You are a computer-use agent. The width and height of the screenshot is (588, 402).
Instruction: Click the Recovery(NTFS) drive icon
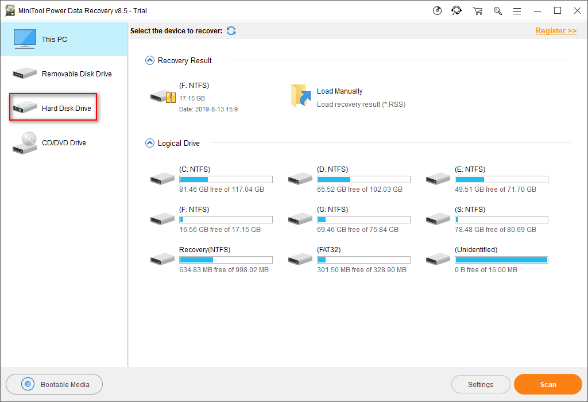click(x=163, y=259)
